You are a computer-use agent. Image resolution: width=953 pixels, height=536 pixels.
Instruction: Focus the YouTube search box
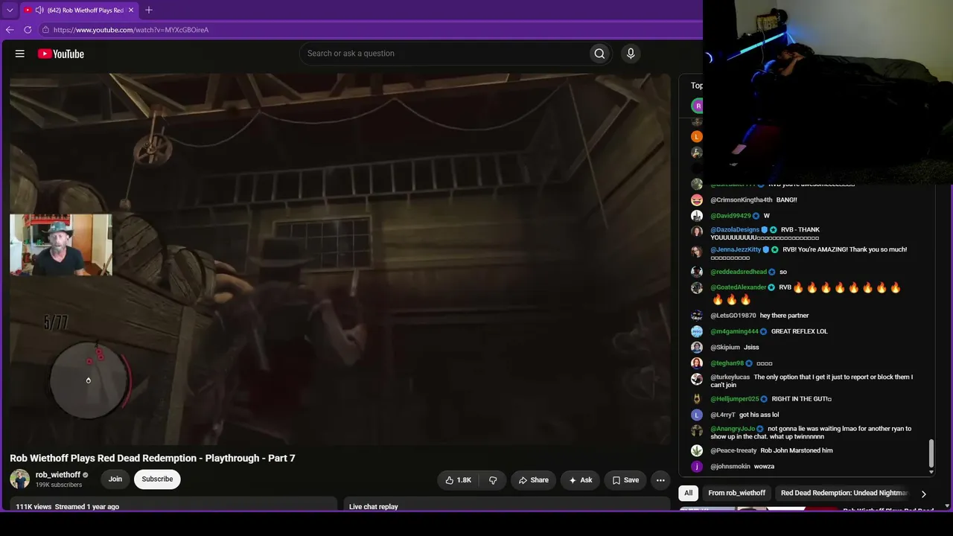444,54
